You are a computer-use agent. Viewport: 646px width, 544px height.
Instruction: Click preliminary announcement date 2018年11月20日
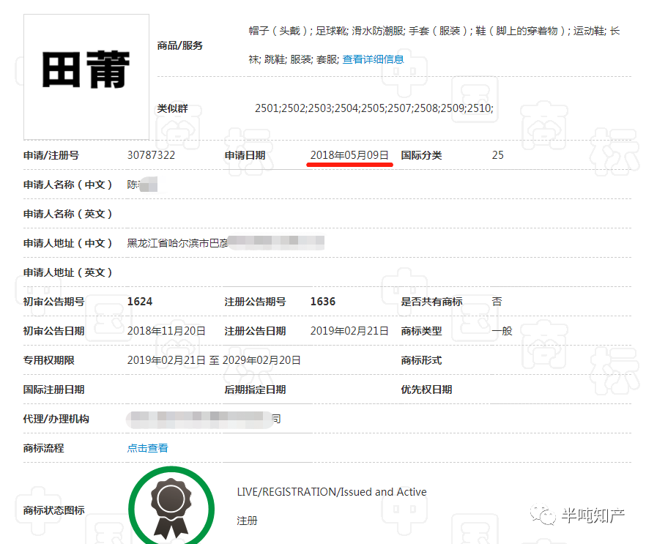click(x=166, y=331)
